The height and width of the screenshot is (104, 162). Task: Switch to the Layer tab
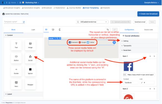33,30
